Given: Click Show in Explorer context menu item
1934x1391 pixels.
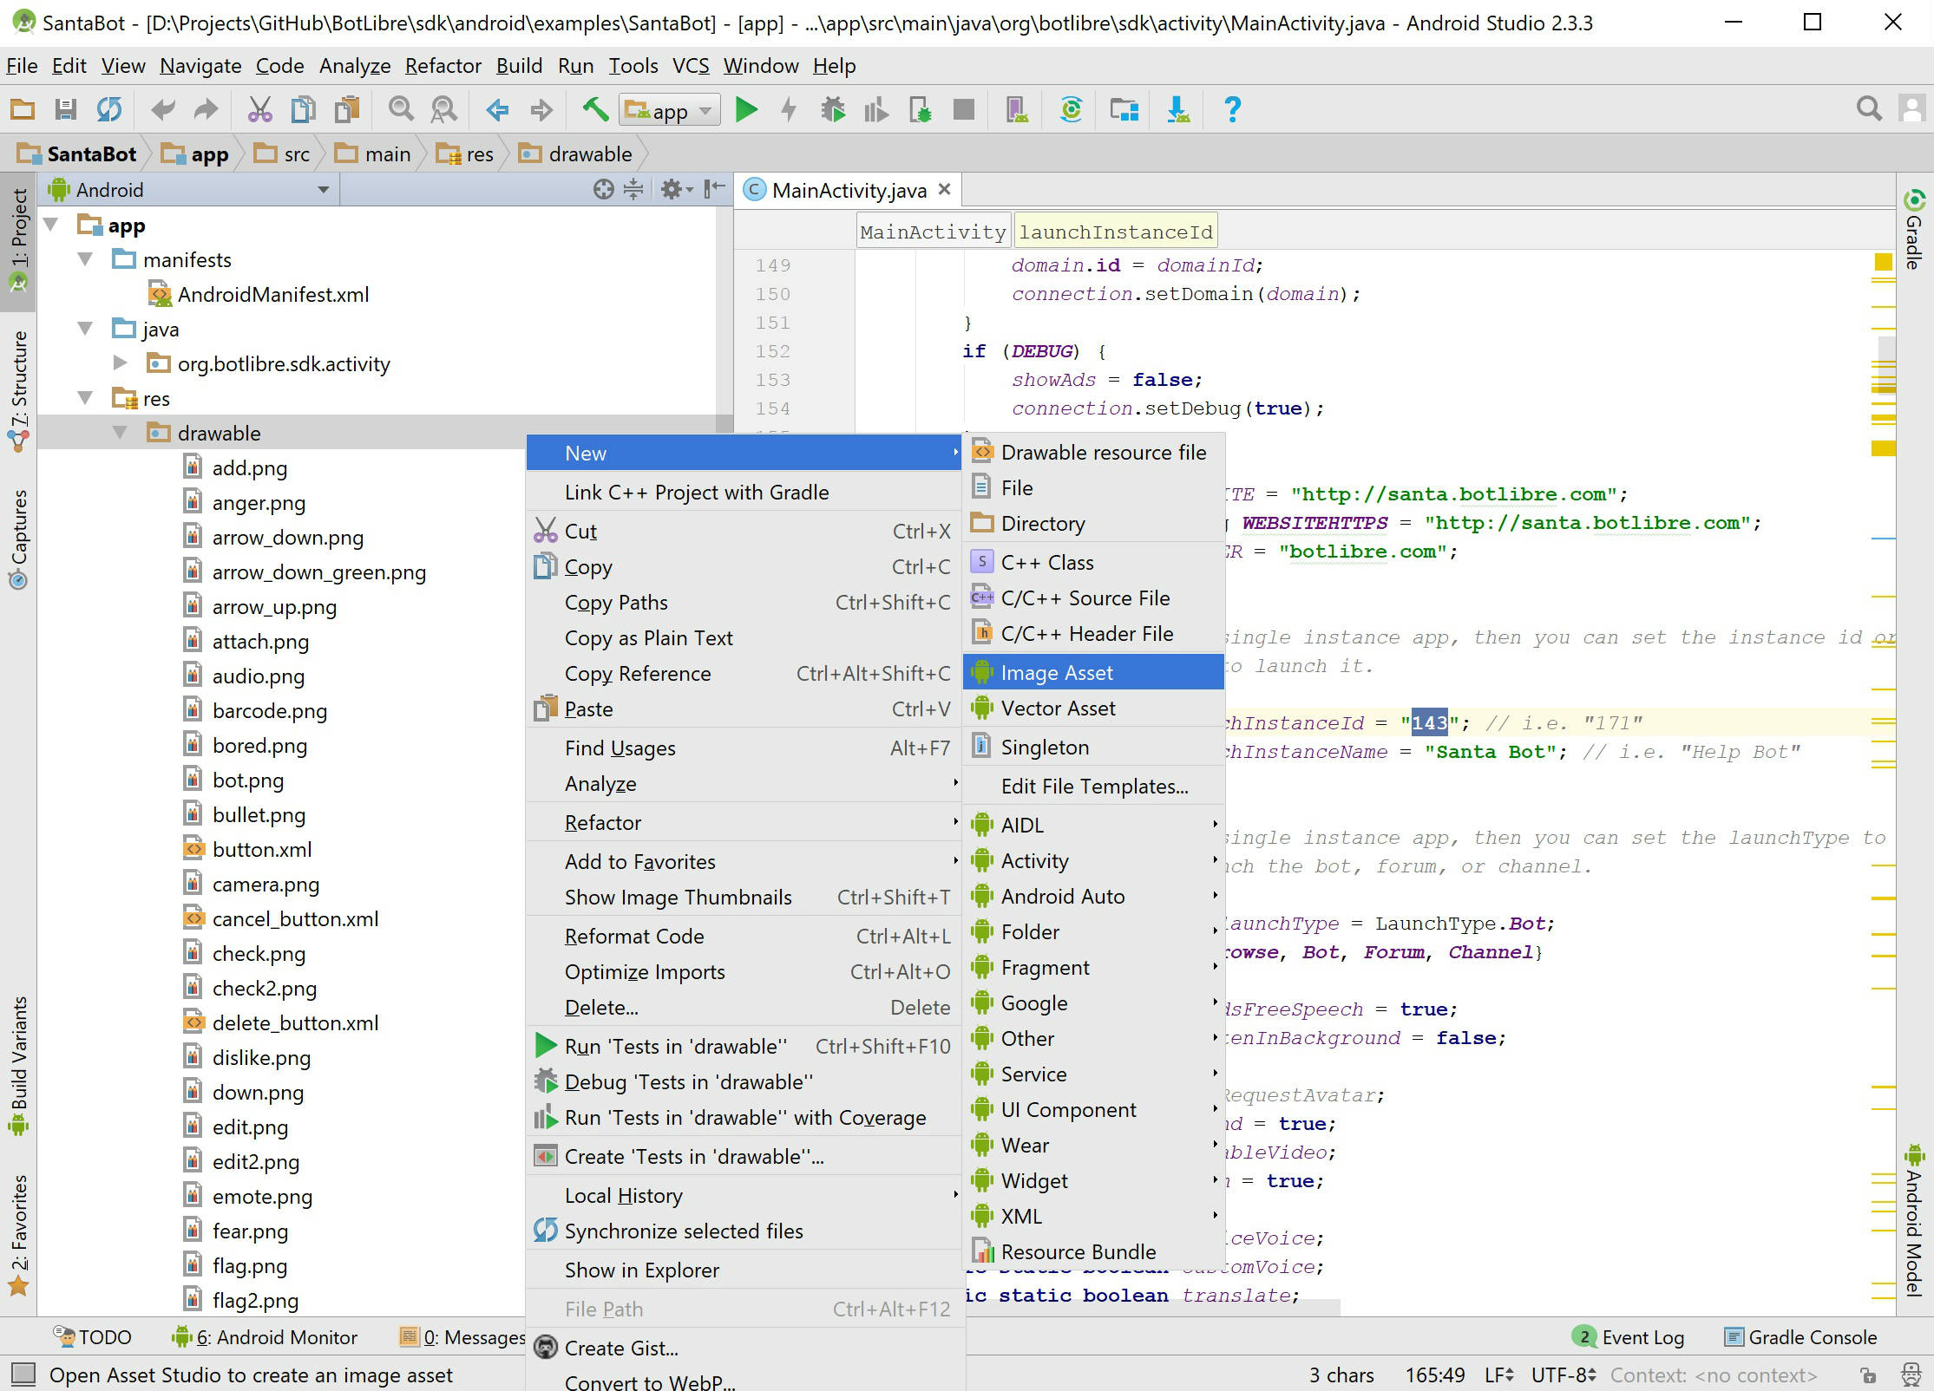Looking at the screenshot, I should (745, 1270).
